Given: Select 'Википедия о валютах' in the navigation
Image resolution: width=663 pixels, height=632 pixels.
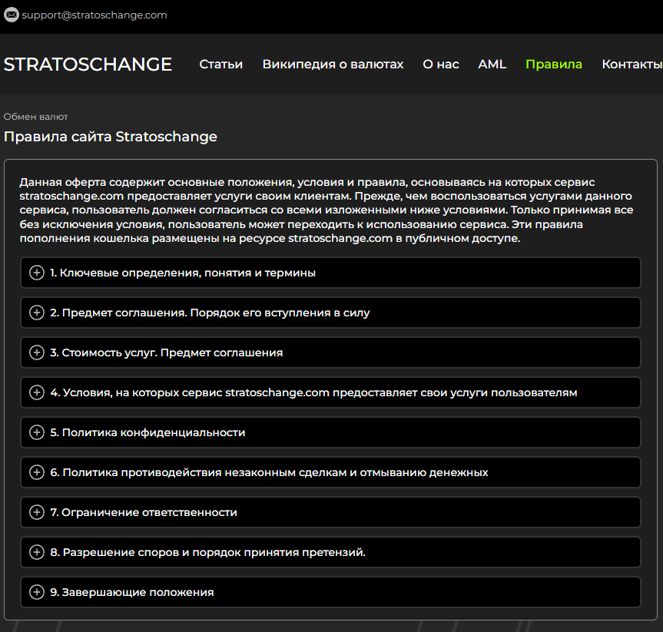Looking at the screenshot, I should tap(333, 65).
